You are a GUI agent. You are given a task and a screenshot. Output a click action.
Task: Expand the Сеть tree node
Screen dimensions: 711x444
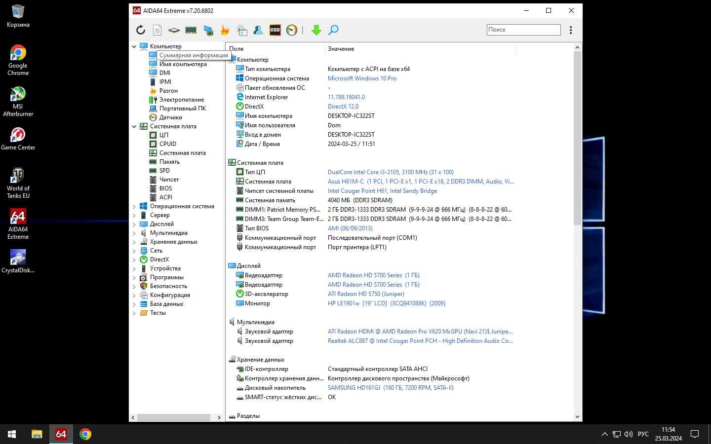134,251
